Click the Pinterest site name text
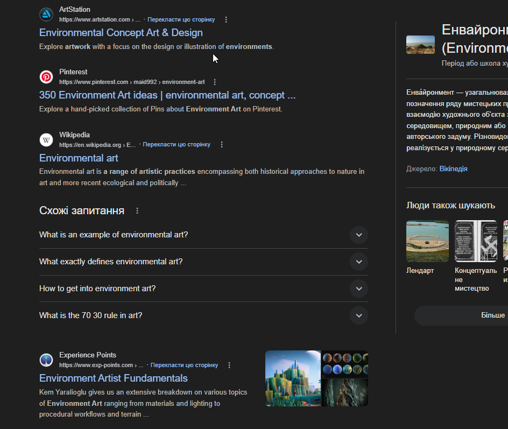508x429 pixels. 73,72
